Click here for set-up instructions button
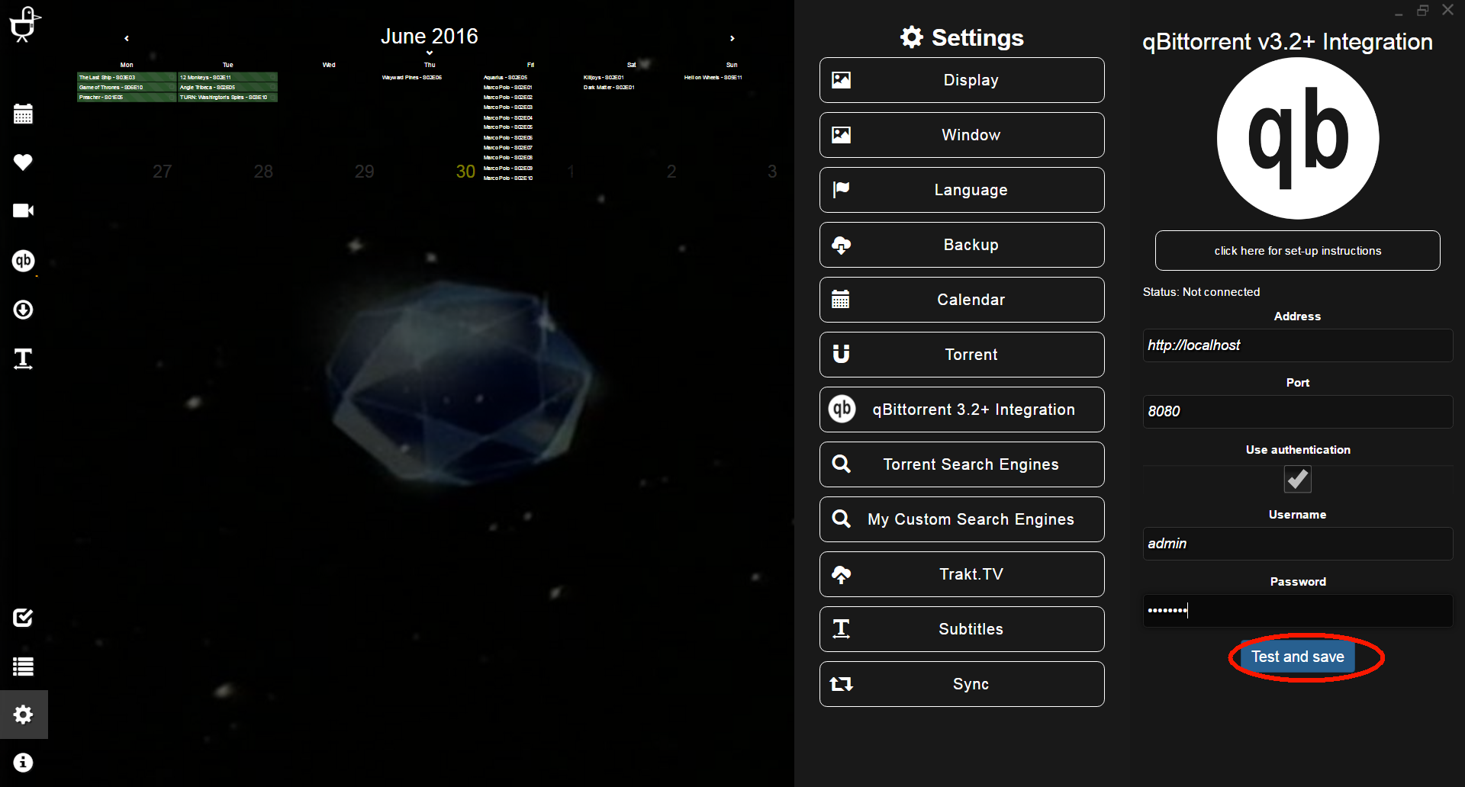The width and height of the screenshot is (1465, 787). pos(1298,251)
